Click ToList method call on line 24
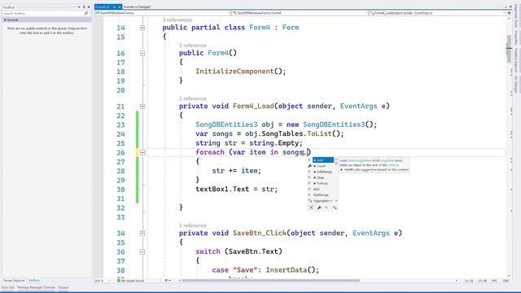Screen dimensions: 521x293 coord(319,133)
